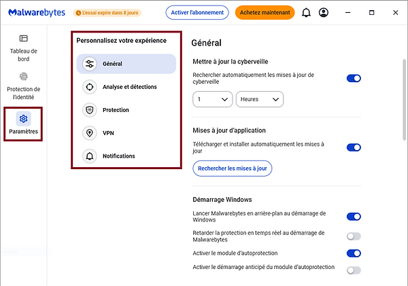Select Analyse et détections settings tab
The height and width of the screenshot is (286, 408).
(x=126, y=87)
